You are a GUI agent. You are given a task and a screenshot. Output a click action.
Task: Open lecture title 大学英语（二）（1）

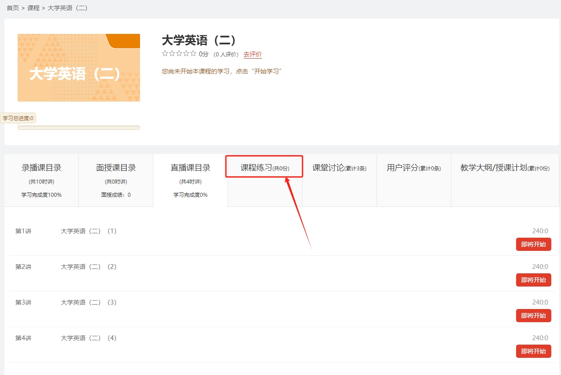89,231
